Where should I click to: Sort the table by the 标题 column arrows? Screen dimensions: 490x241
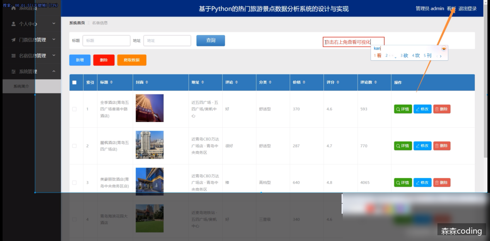[112, 82]
